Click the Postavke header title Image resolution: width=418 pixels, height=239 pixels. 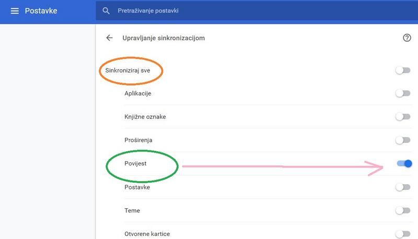(x=41, y=11)
